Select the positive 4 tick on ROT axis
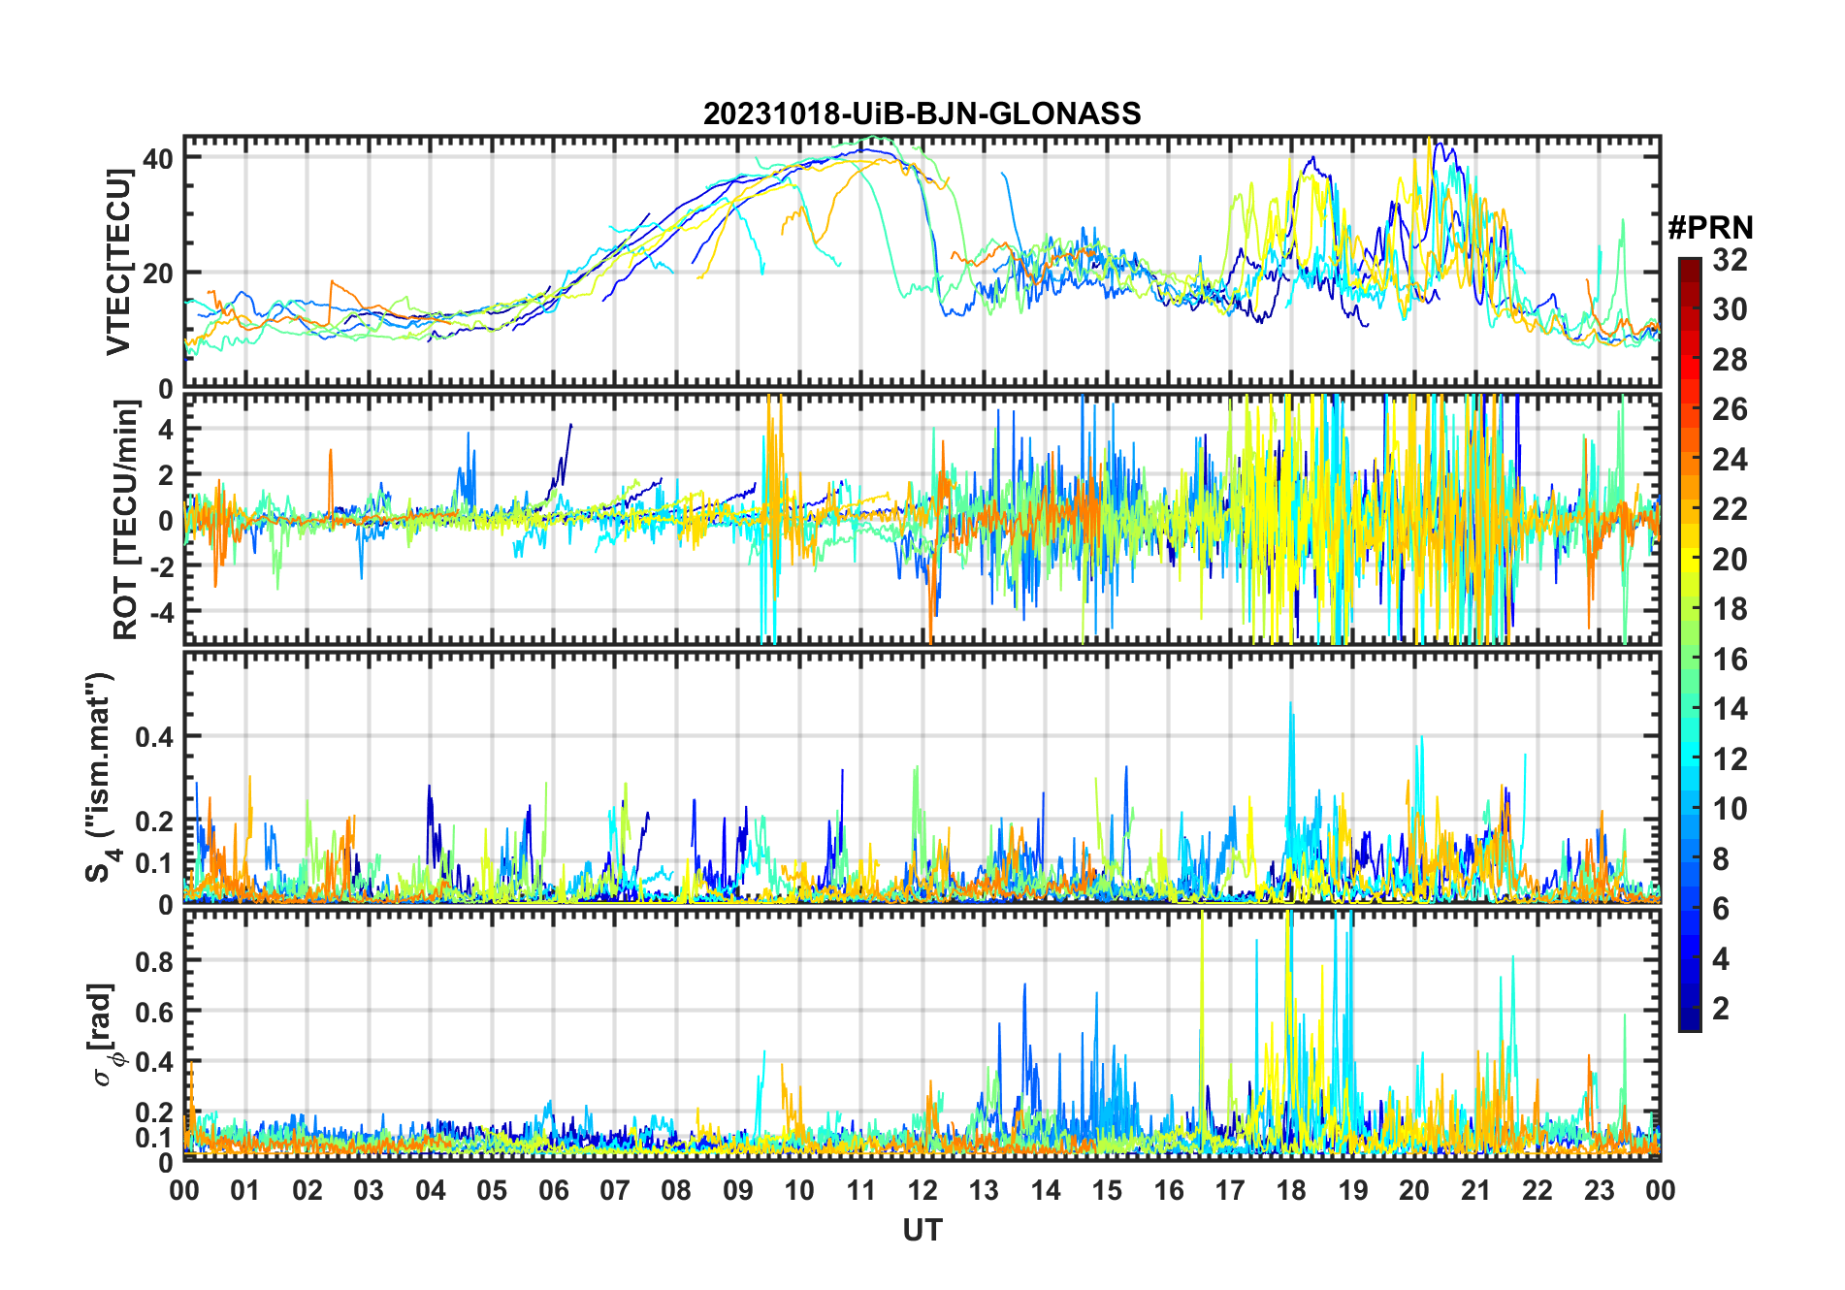Screen dimensions: 1845x1290 pyautogui.click(x=166, y=429)
